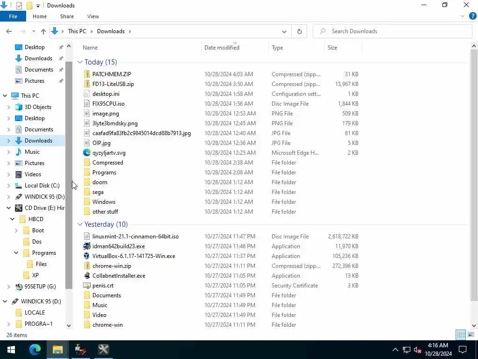Click the network tray icon

coord(407,350)
